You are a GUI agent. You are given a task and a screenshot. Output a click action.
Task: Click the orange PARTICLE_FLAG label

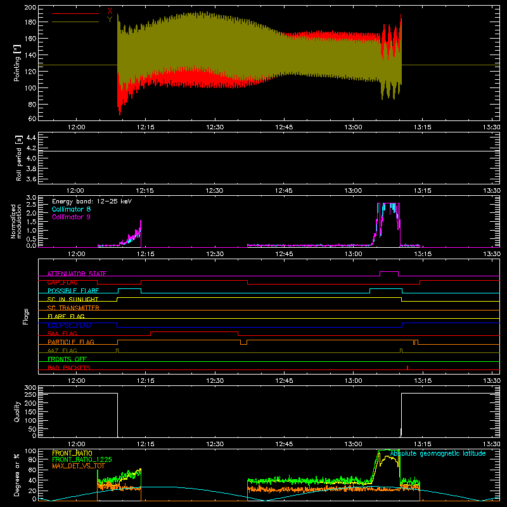[x=71, y=342]
